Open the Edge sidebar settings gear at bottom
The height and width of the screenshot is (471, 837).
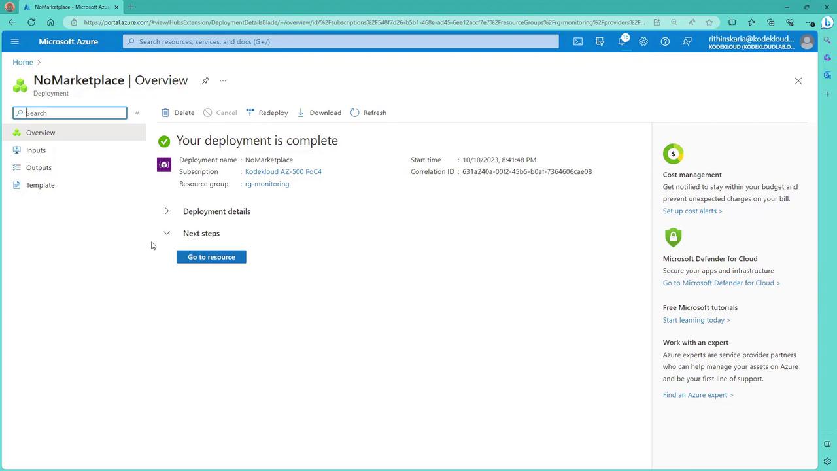827,461
